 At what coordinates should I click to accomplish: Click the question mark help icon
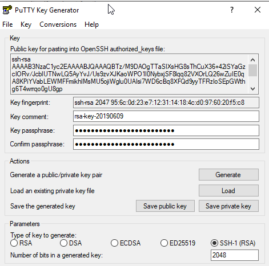[x=232, y=10]
